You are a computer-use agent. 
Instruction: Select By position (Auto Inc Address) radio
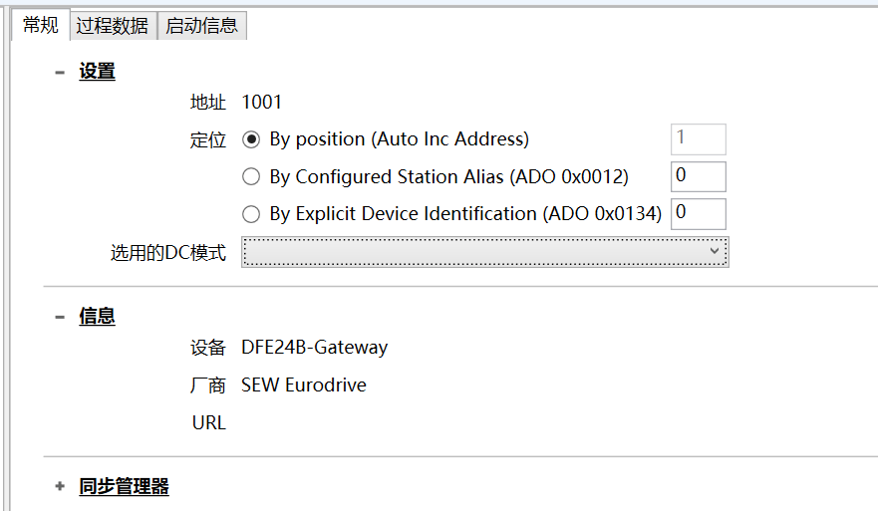tap(251, 139)
